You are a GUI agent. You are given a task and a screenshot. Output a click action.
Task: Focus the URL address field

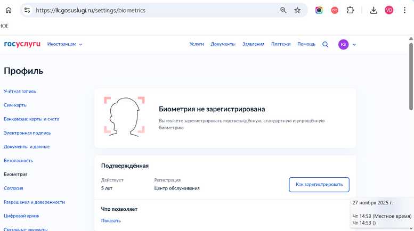156,10
